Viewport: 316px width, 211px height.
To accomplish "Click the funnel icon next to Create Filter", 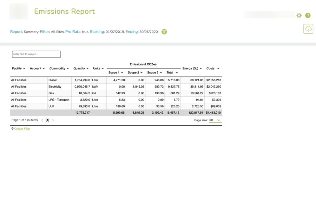I will click(12, 129).
